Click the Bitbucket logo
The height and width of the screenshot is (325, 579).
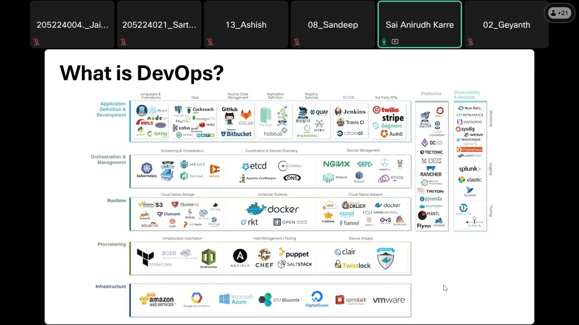(x=236, y=134)
